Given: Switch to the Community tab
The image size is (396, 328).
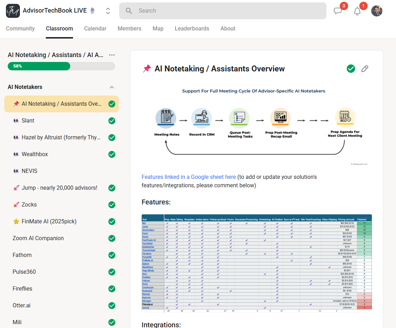Looking at the screenshot, I should coord(20,29).
